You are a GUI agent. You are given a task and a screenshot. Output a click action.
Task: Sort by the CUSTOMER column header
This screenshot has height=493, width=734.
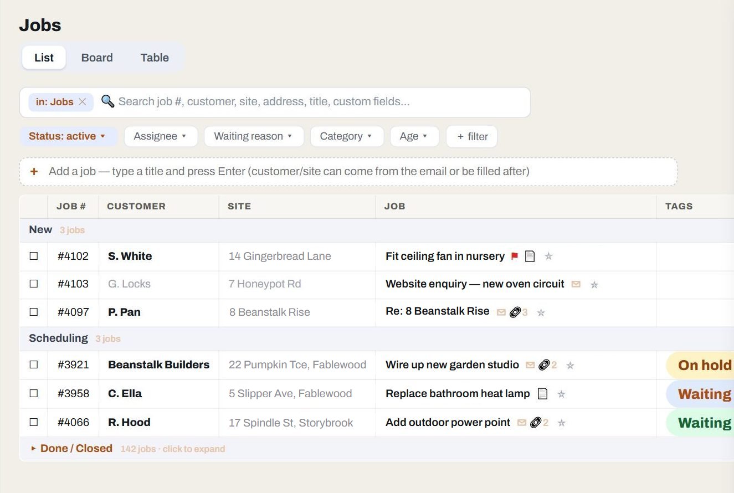tap(136, 206)
